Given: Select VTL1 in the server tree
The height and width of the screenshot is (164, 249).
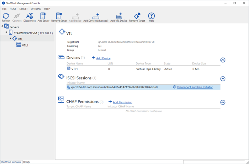Looking at the screenshot, I should coord(25,45).
